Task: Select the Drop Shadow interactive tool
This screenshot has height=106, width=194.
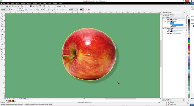Action: (2, 49)
